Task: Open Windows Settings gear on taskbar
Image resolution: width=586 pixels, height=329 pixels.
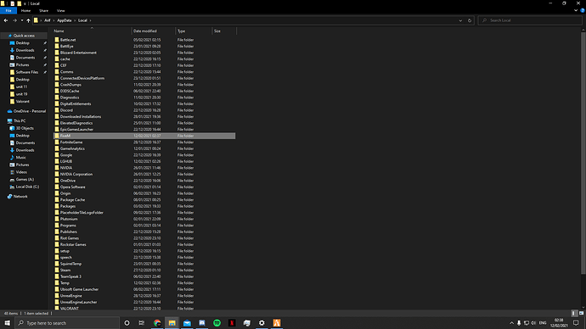Action: tap(262, 323)
